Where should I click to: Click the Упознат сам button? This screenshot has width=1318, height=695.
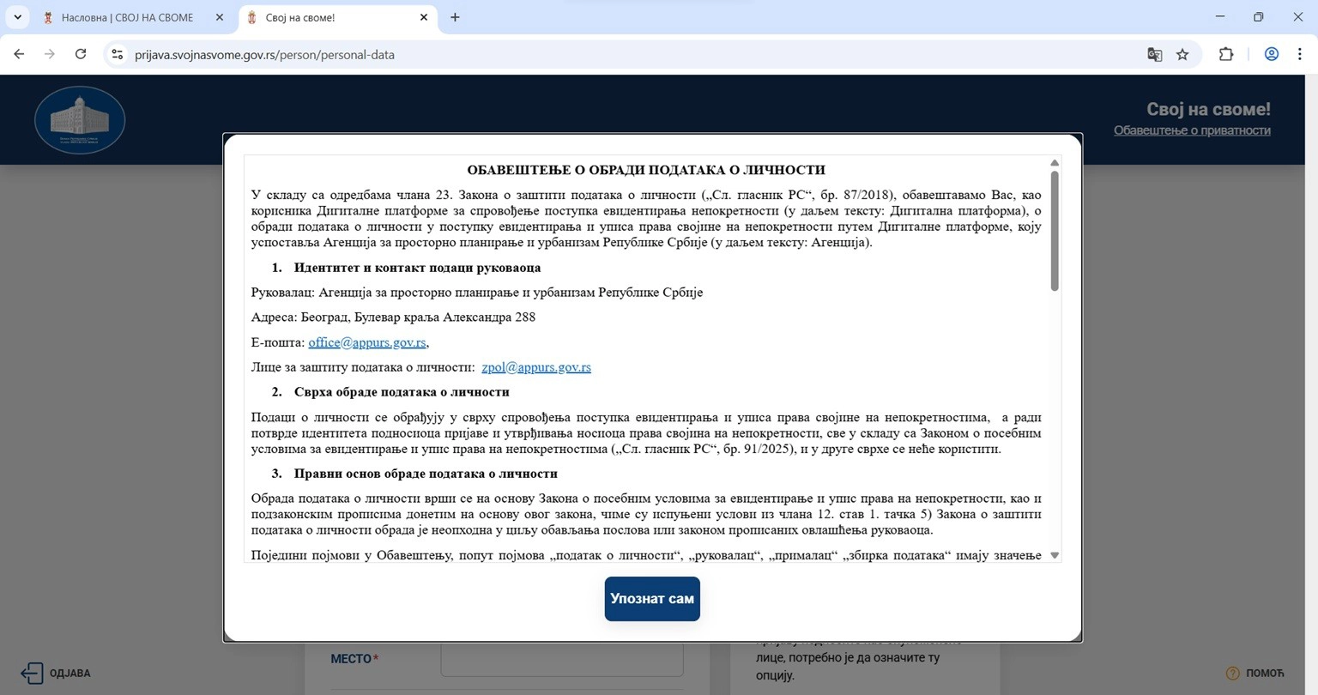coord(652,599)
